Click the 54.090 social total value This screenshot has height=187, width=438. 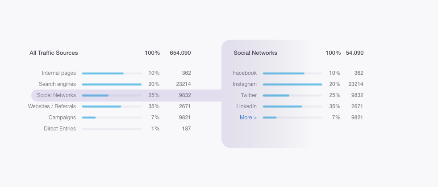[x=355, y=53]
